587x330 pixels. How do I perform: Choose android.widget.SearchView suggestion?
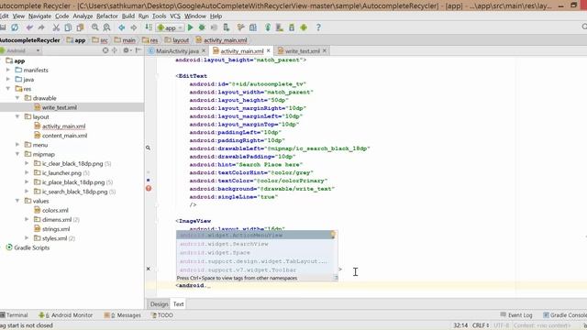tap(257, 244)
